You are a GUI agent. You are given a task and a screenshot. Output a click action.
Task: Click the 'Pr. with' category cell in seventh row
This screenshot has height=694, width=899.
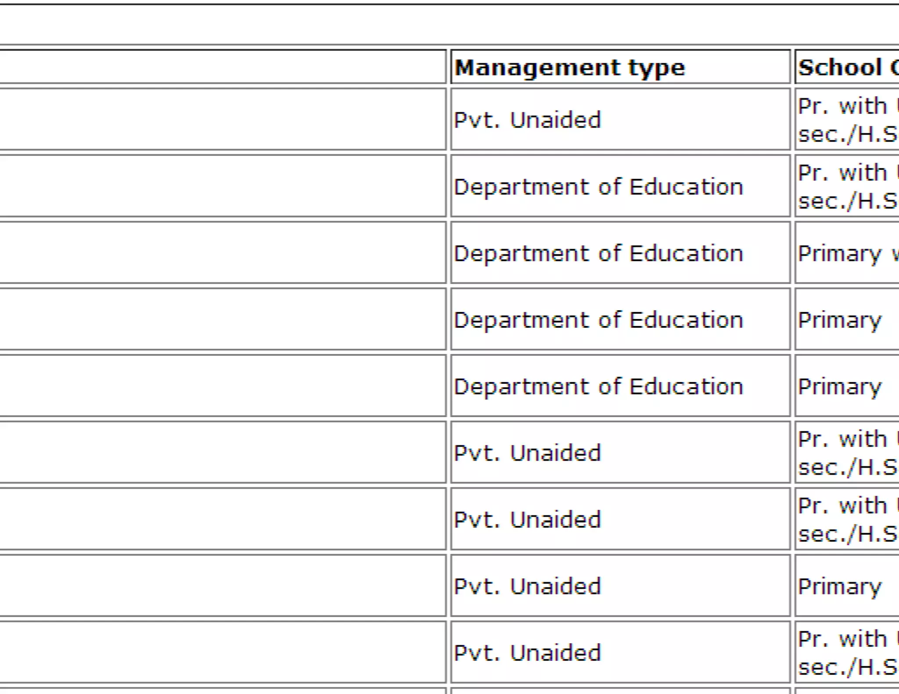(847, 520)
